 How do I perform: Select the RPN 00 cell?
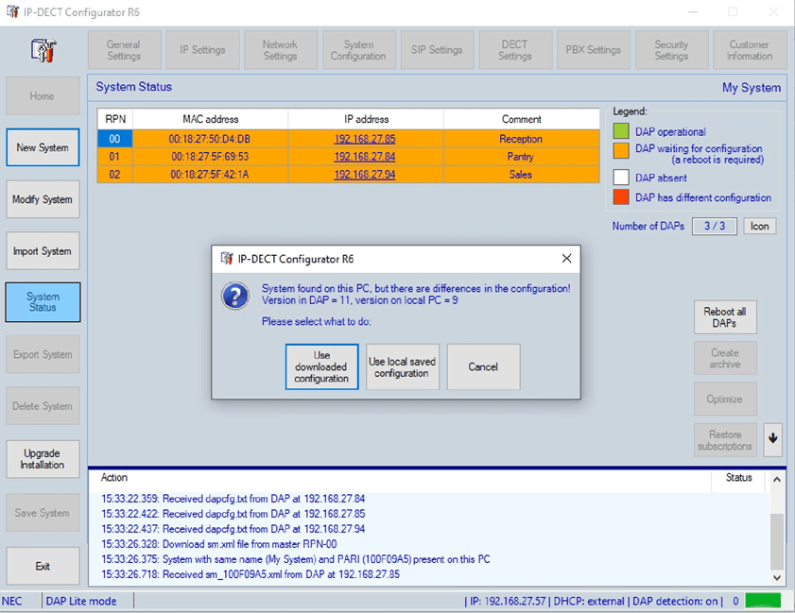115,139
